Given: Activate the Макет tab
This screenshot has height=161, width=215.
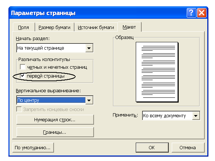Looking at the screenshot, I should pyautogui.click(x=129, y=27).
